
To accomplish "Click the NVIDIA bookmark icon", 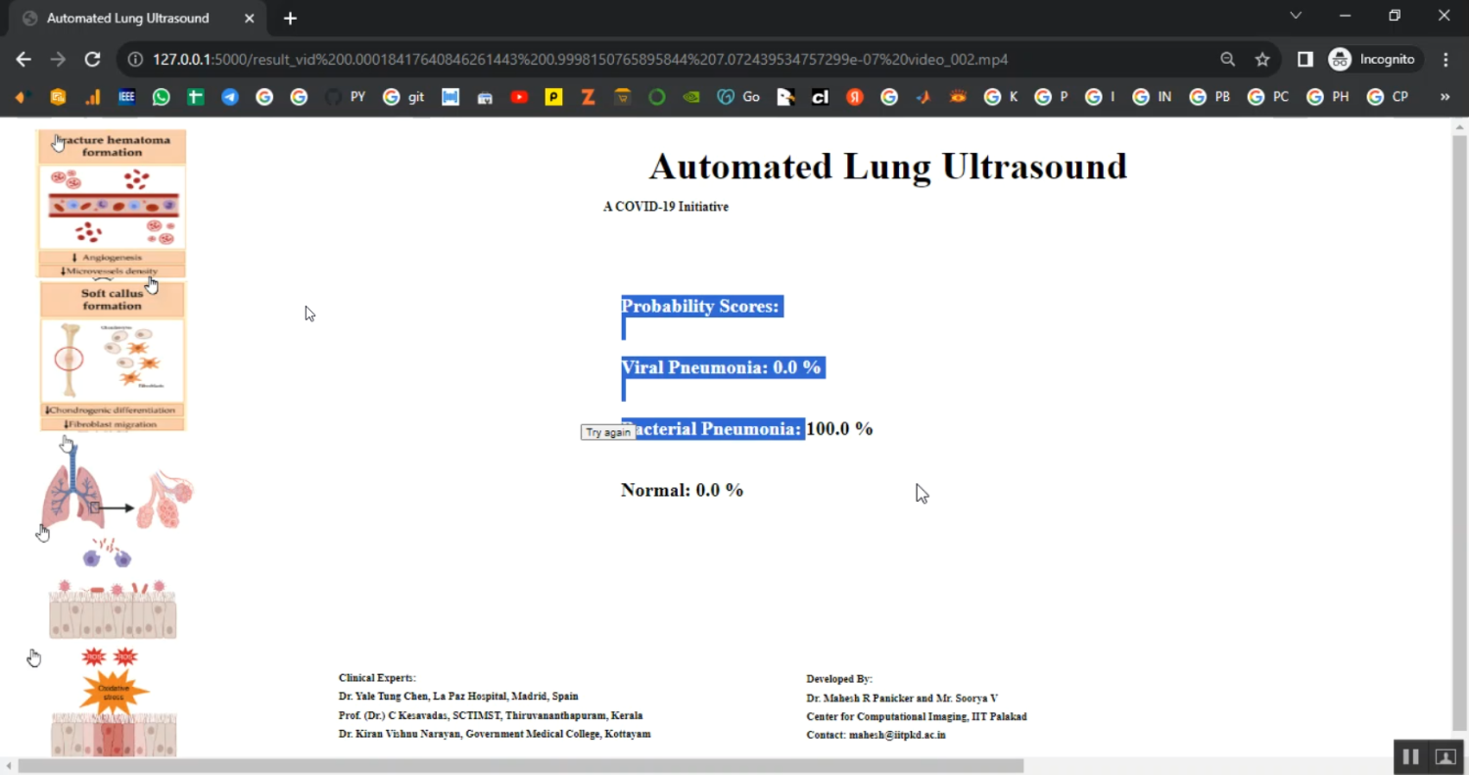I will tap(691, 97).
